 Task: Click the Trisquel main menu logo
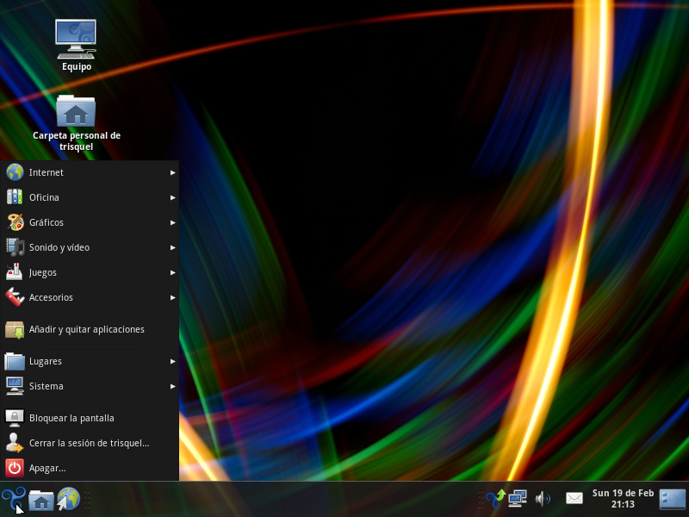pos(13,499)
